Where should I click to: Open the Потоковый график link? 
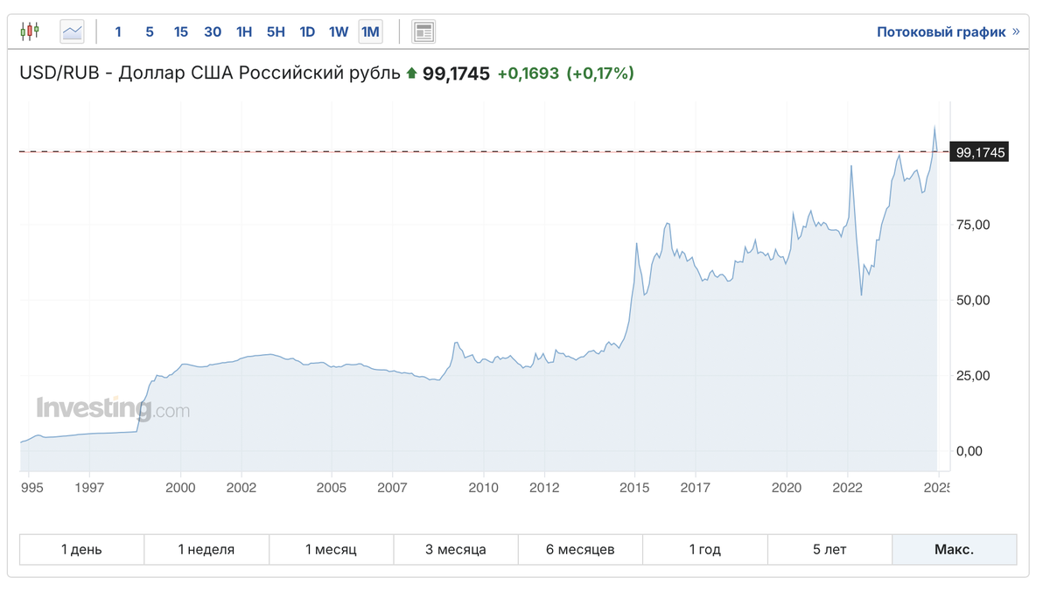coord(948,31)
